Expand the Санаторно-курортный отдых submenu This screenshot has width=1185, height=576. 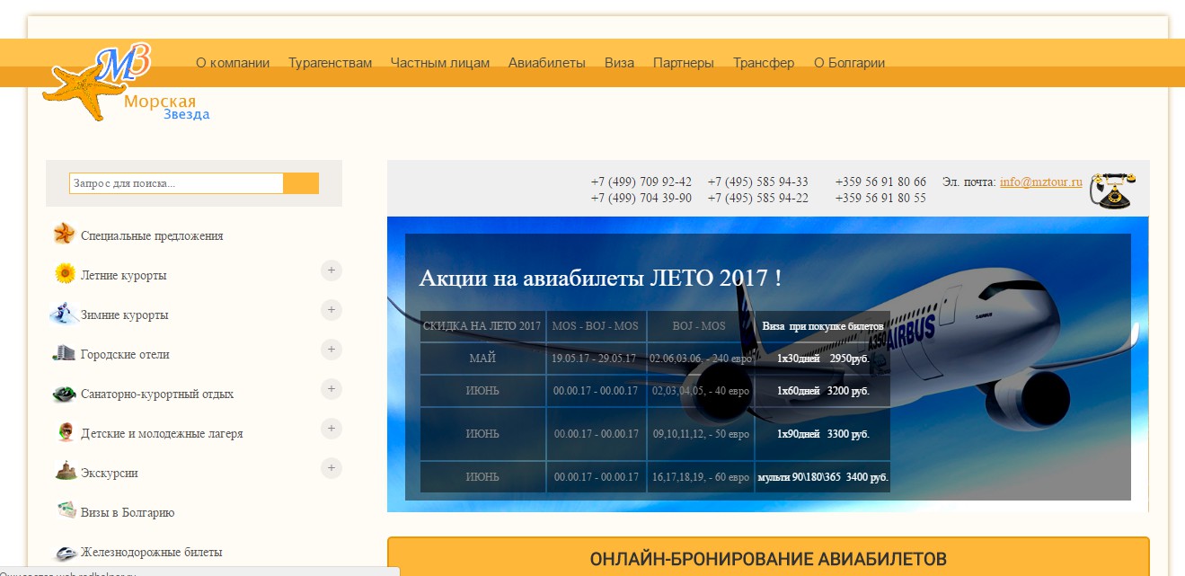tap(332, 388)
